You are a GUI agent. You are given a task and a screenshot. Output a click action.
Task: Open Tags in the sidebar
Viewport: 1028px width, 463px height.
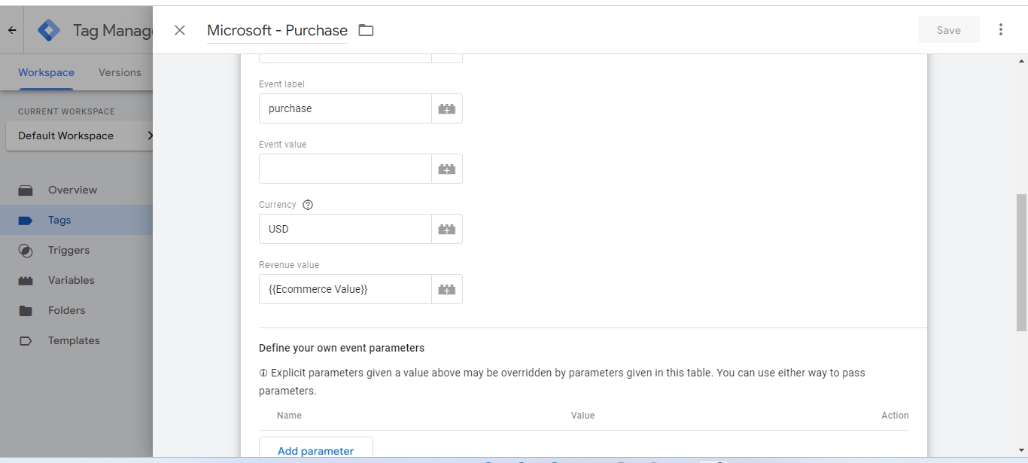pyautogui.click(x=59, y=220)
